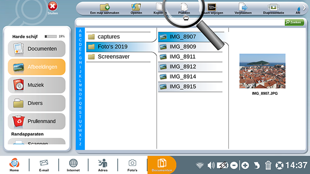Image resolution: width=310 pixels, height=174 pixels.
Task: Select the file IMG_8912
Action: tap(190, 67)
